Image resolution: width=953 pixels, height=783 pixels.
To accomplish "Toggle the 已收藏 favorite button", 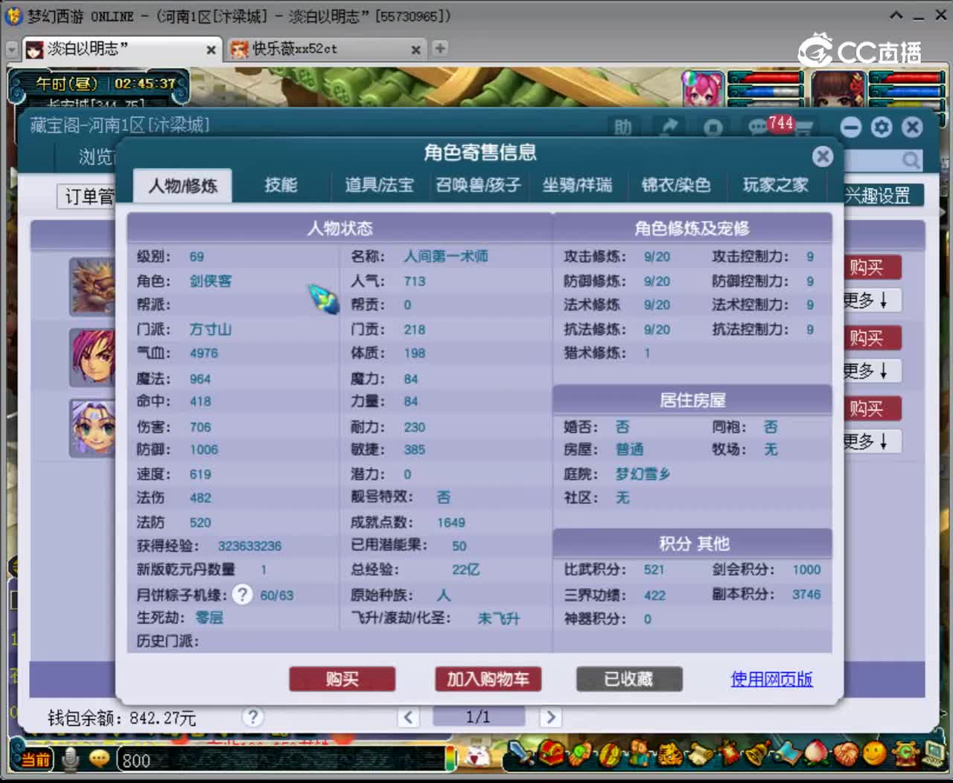I will point(629,679).
